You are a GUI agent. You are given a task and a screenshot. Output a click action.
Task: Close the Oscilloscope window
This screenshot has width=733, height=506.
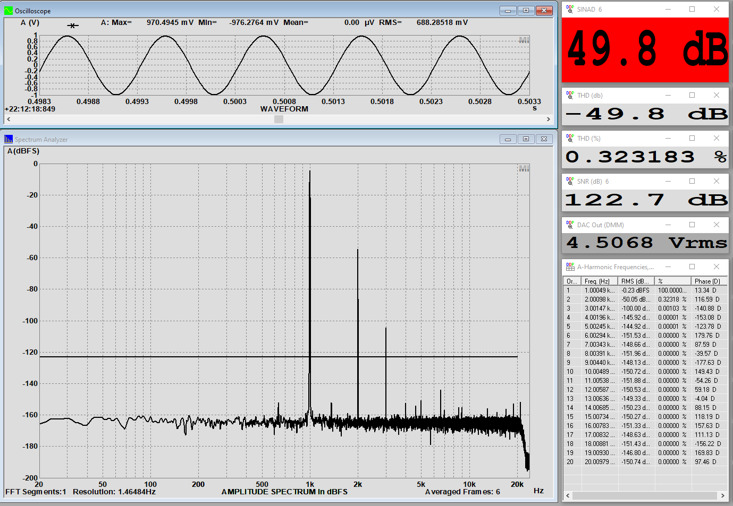click(544, 11)
